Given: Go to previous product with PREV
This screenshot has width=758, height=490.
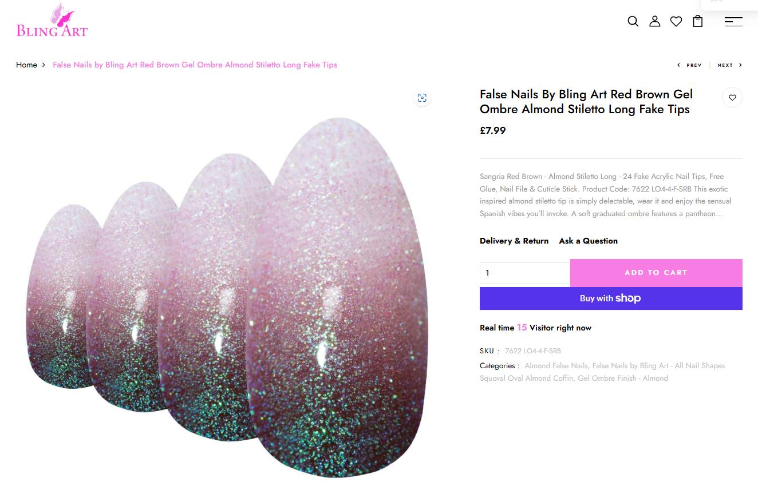Looking at the screenshot, I should (x=689, y=65).
